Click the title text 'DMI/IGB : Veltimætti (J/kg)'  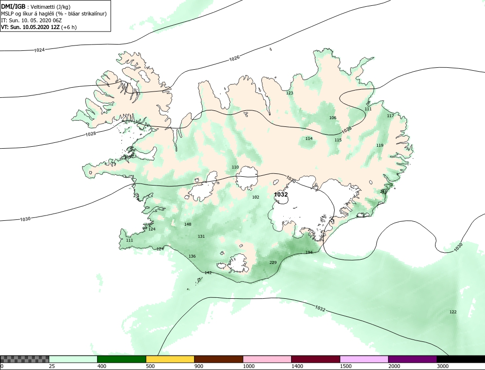tap(36, 7)
